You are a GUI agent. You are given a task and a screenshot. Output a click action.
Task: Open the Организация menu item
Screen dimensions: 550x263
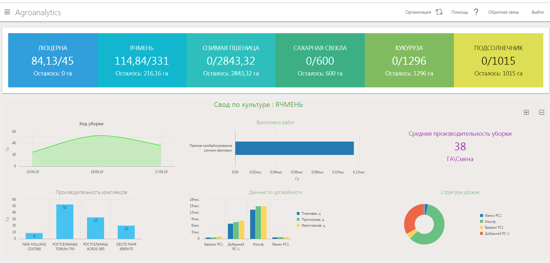click(x=418, y=12)
